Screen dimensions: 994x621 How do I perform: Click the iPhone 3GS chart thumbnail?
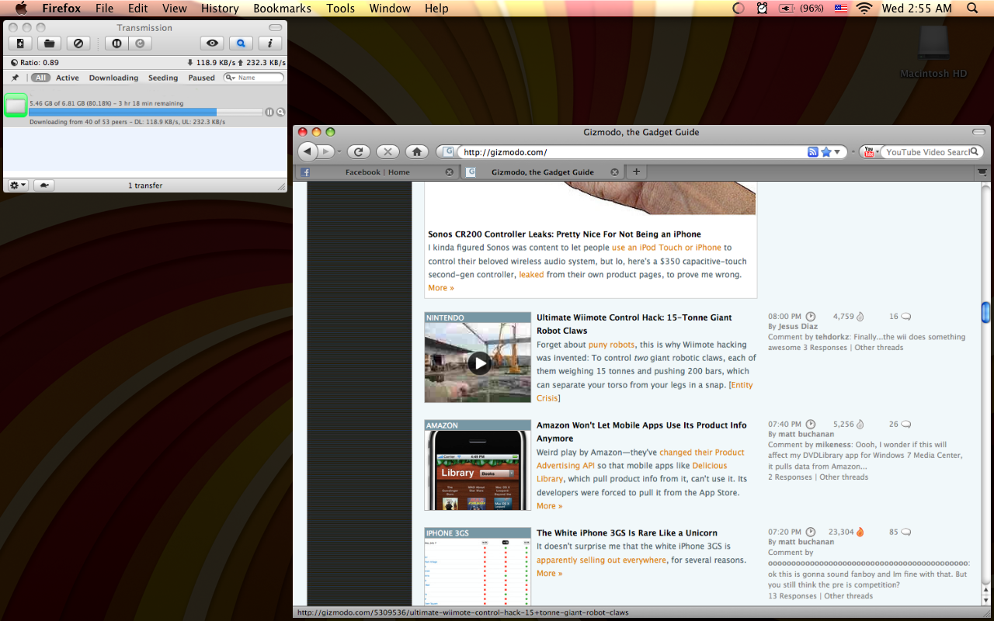[478, 571]
